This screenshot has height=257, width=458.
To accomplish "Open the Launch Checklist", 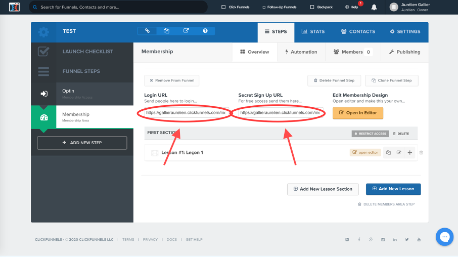I will pyautogui.click(x=87, y=52).
